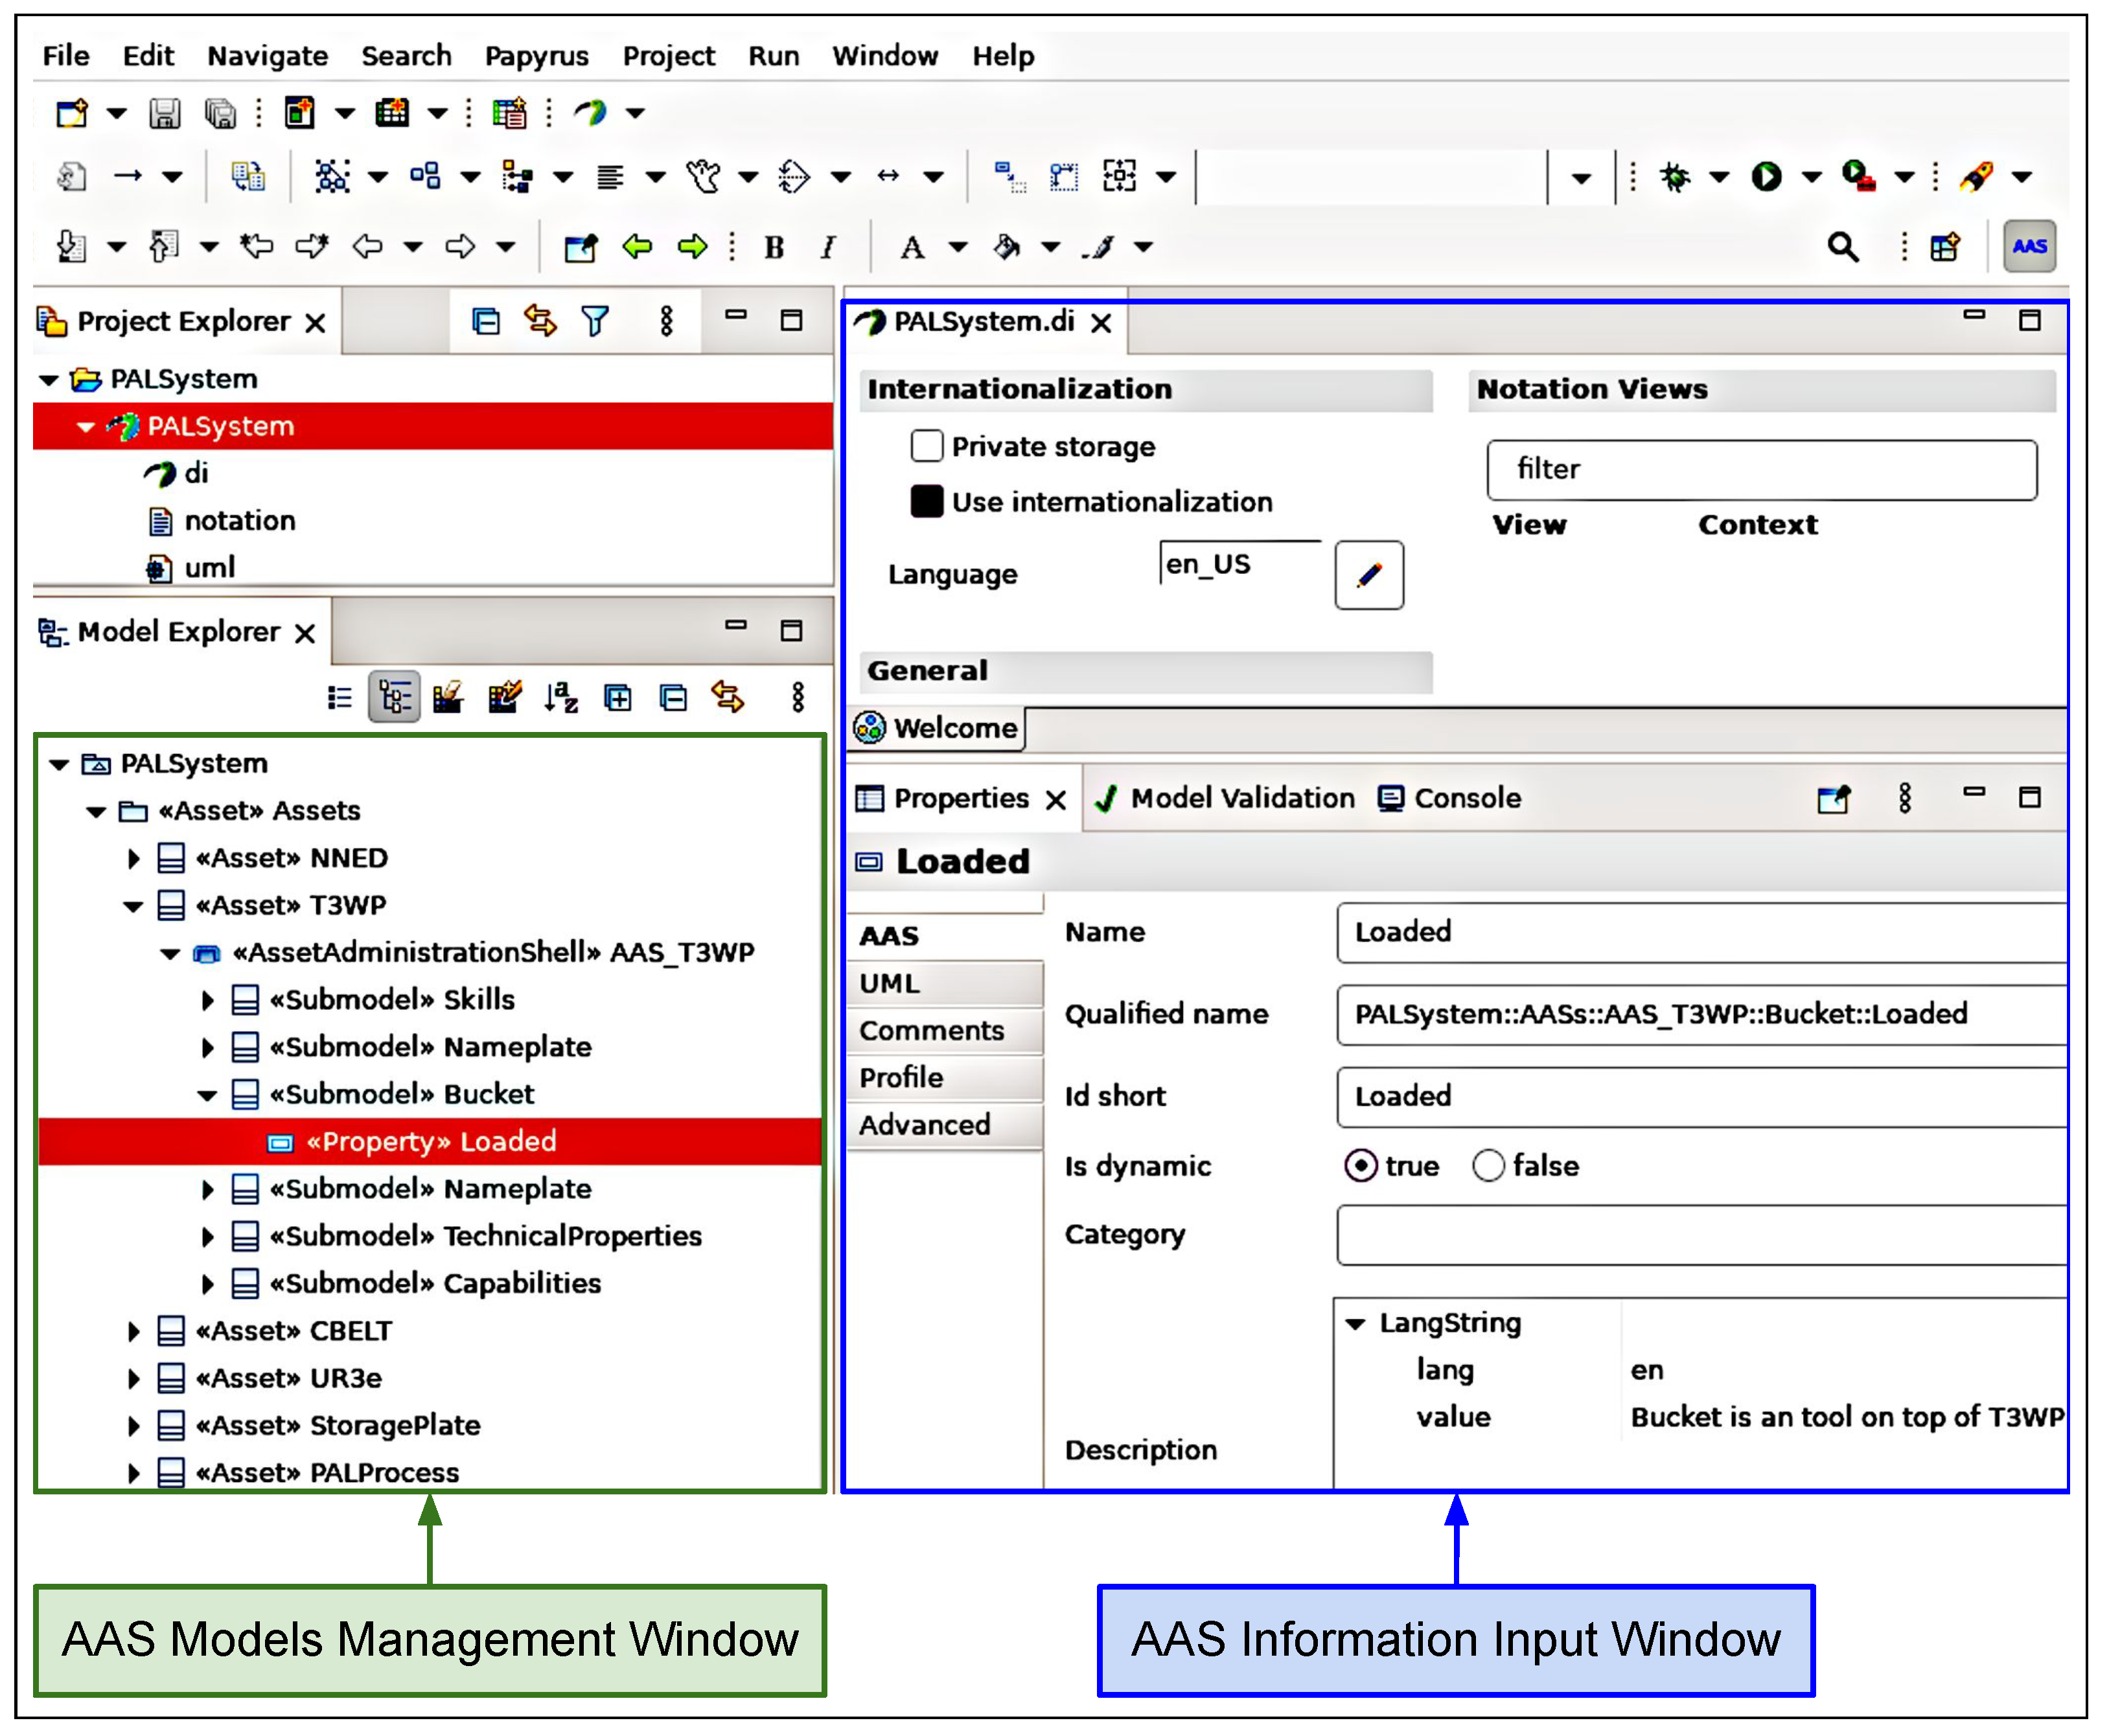Click the save disk icon
This screenshot has height=1736, width=2109.
tap(164, 113)
